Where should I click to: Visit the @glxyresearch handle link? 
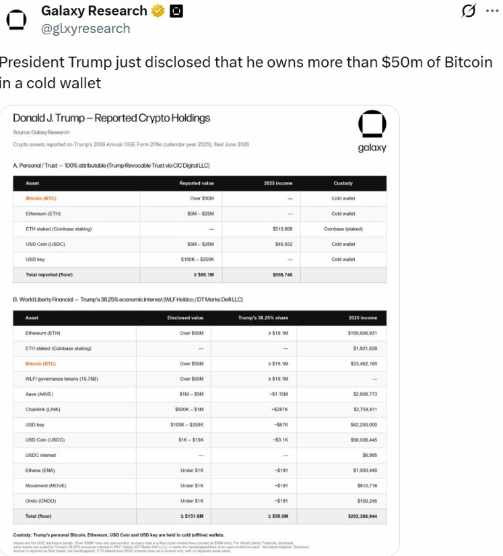pyautogui.click(x=86, y=28)
